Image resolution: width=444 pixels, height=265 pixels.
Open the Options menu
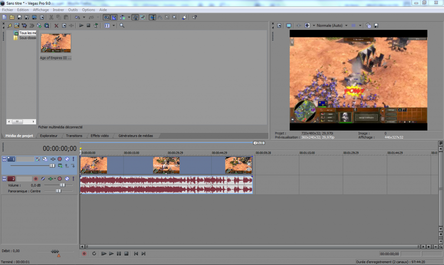pos(88,10)
